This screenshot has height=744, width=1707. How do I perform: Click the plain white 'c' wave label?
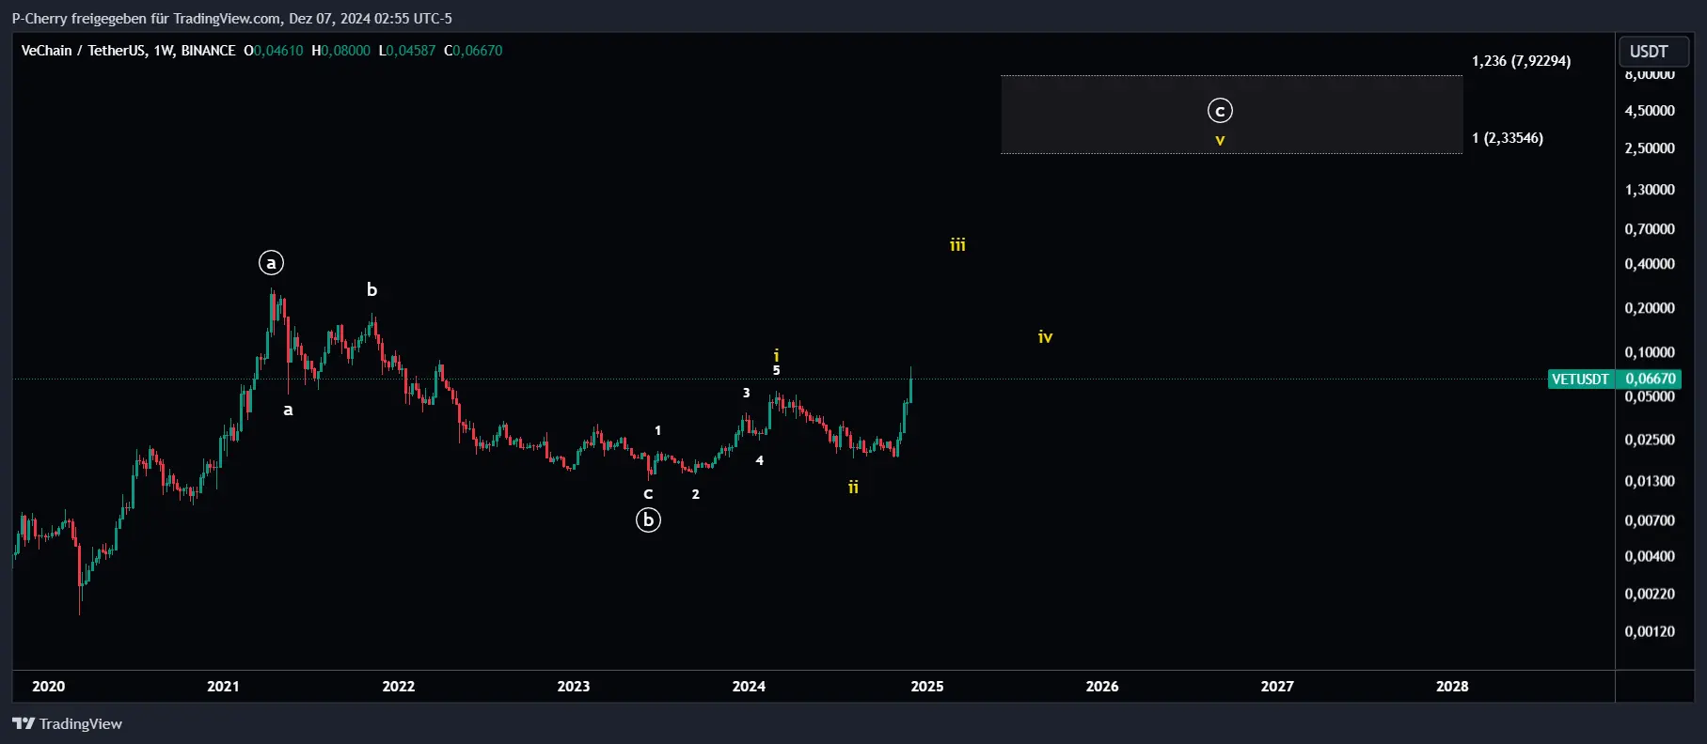[x=648, y=494]
